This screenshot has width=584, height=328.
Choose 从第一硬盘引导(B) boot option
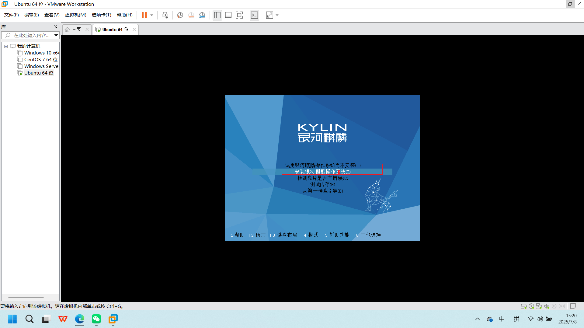click(323, 191)
